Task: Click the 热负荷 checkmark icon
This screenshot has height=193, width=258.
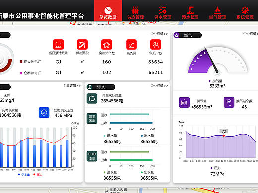Action: pos(131,45)
